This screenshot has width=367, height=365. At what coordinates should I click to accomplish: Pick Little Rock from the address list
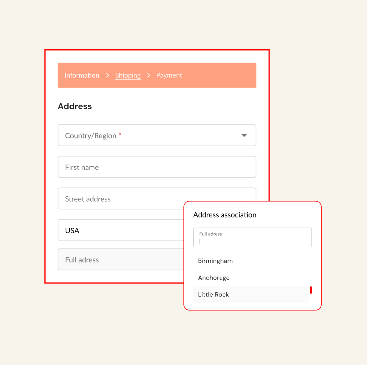click(x=213, y=294)
